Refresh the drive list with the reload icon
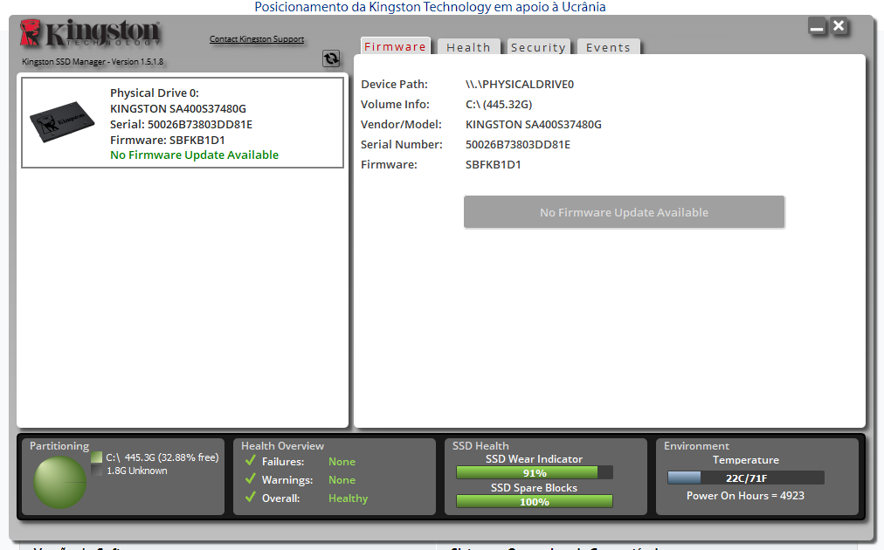The image size is (884, 550). tap(331, 58)
